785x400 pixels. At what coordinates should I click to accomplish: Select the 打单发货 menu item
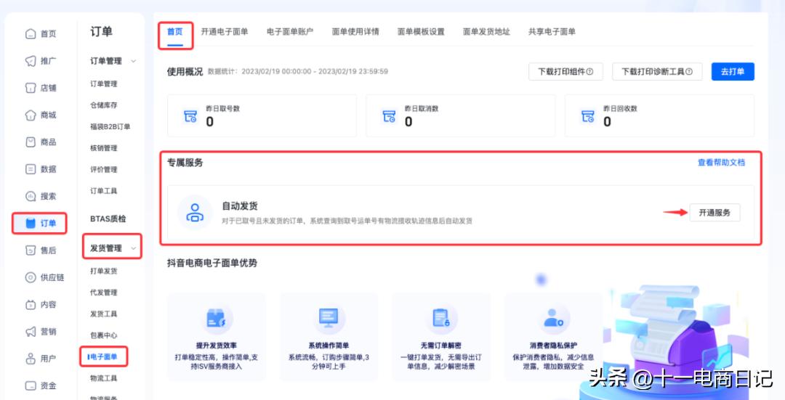coord(104,271)
